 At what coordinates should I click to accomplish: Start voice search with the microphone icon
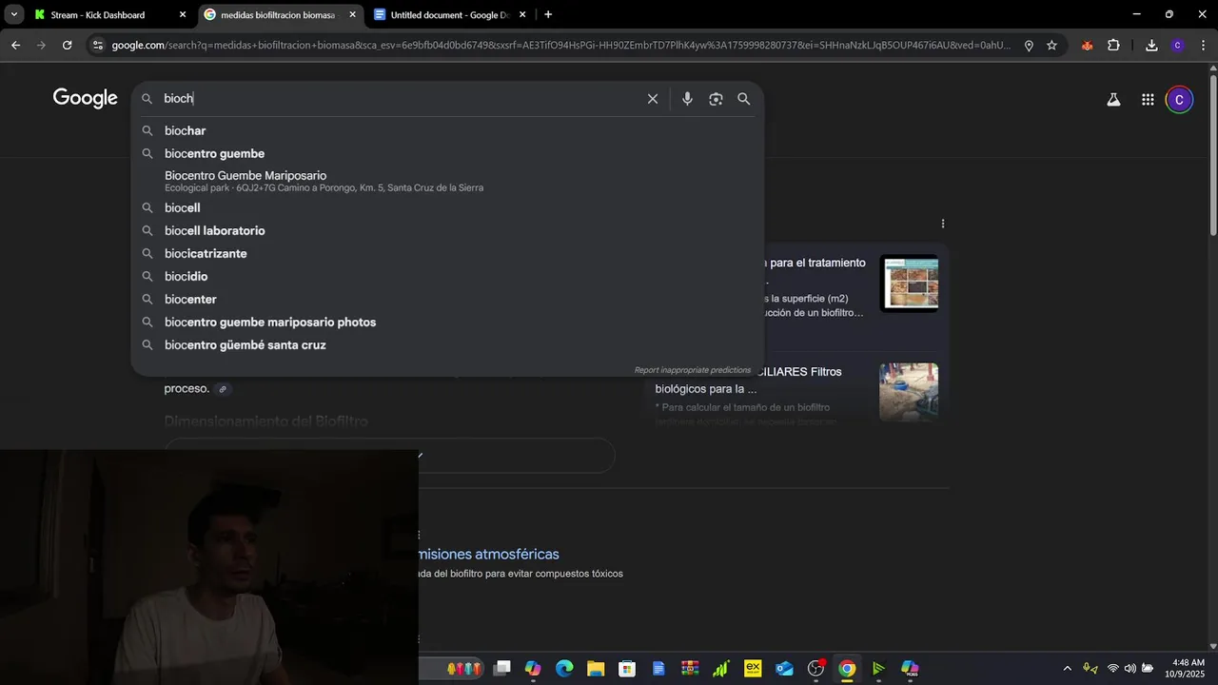pos(687,99)
